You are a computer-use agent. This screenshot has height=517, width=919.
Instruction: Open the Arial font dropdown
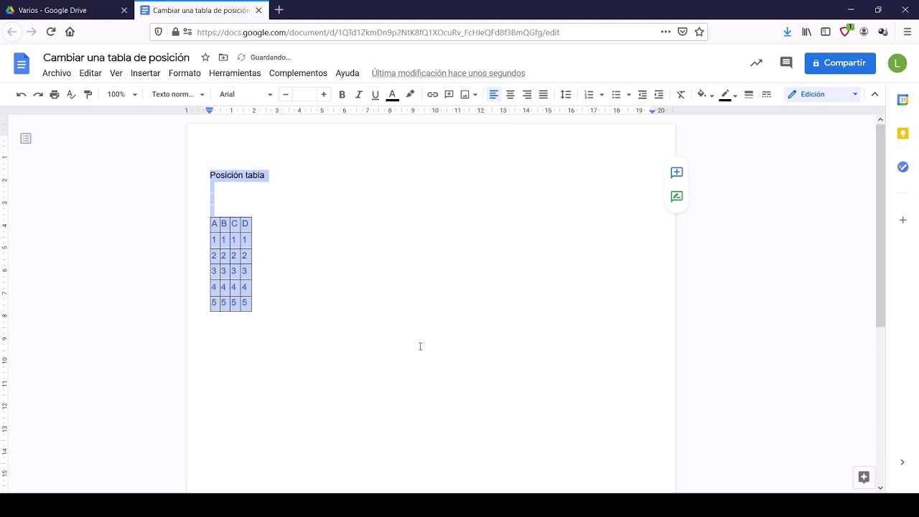click(x=246, y=95)
